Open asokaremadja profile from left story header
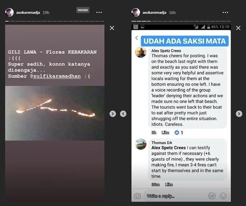This screenshot has width=246, height=206. coord(28,13)
